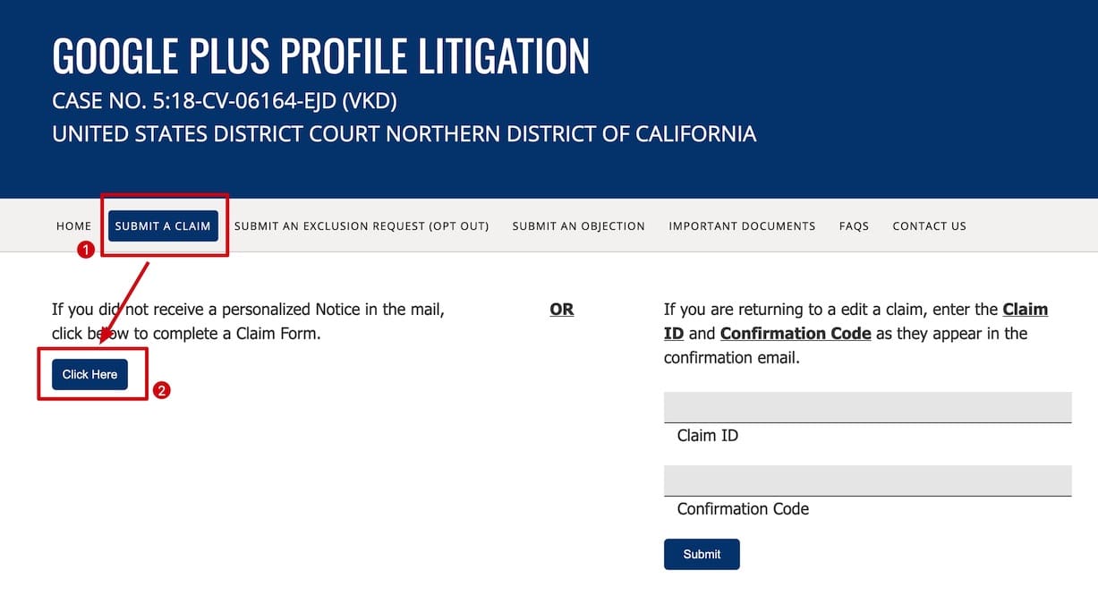Screen dimensions: 1098x604
Task: Navigate to SUBMIT AN OBJECTION
Action: point(578,226)
